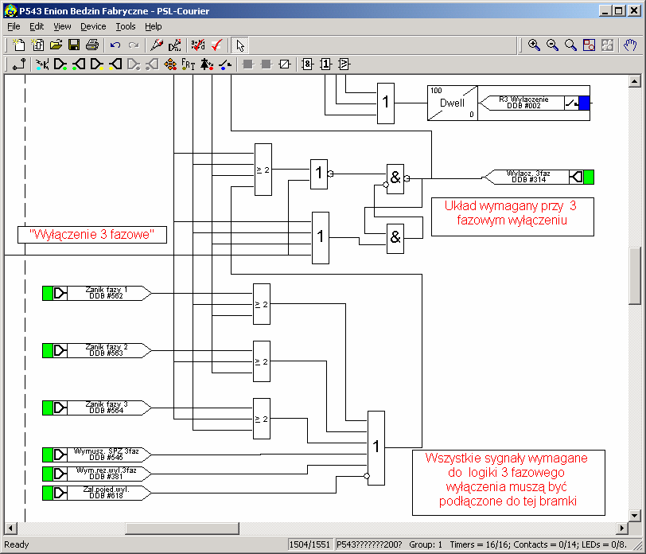The image size is (646, 554).
Task: Add an input signal with green dot
Action: 60,64
